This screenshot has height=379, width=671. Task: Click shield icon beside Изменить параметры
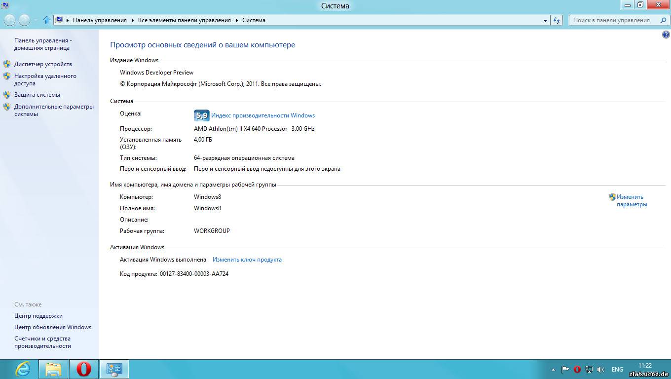tap(612, 197)
